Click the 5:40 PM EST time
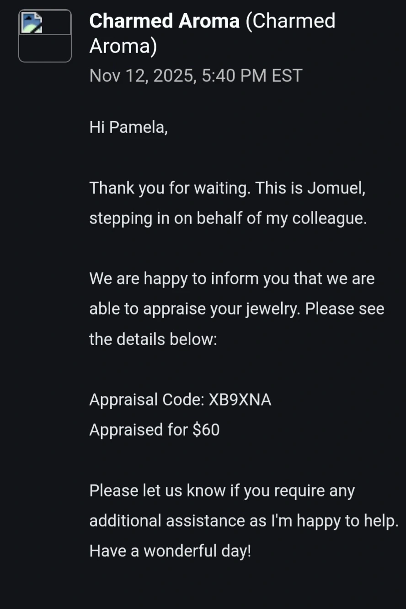The image size is (406, 609). point(252,75)
